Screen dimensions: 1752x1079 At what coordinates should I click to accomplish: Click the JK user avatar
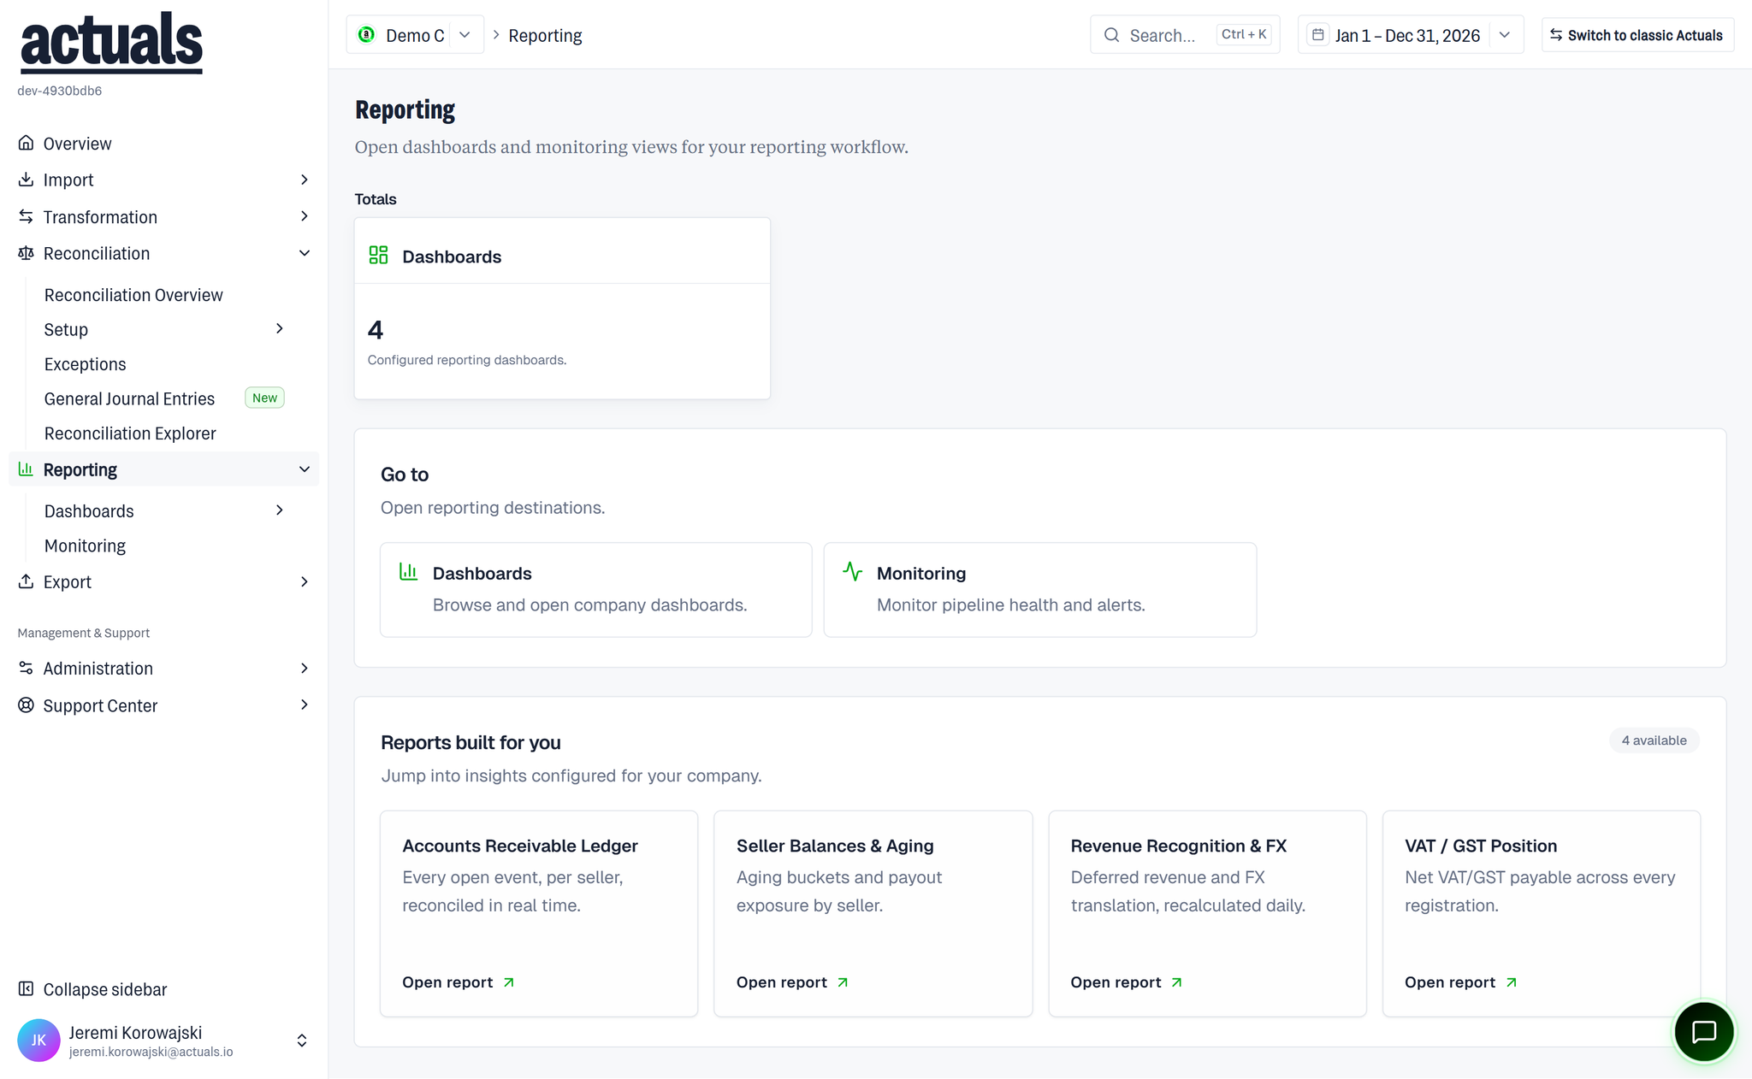(38, 1040)
